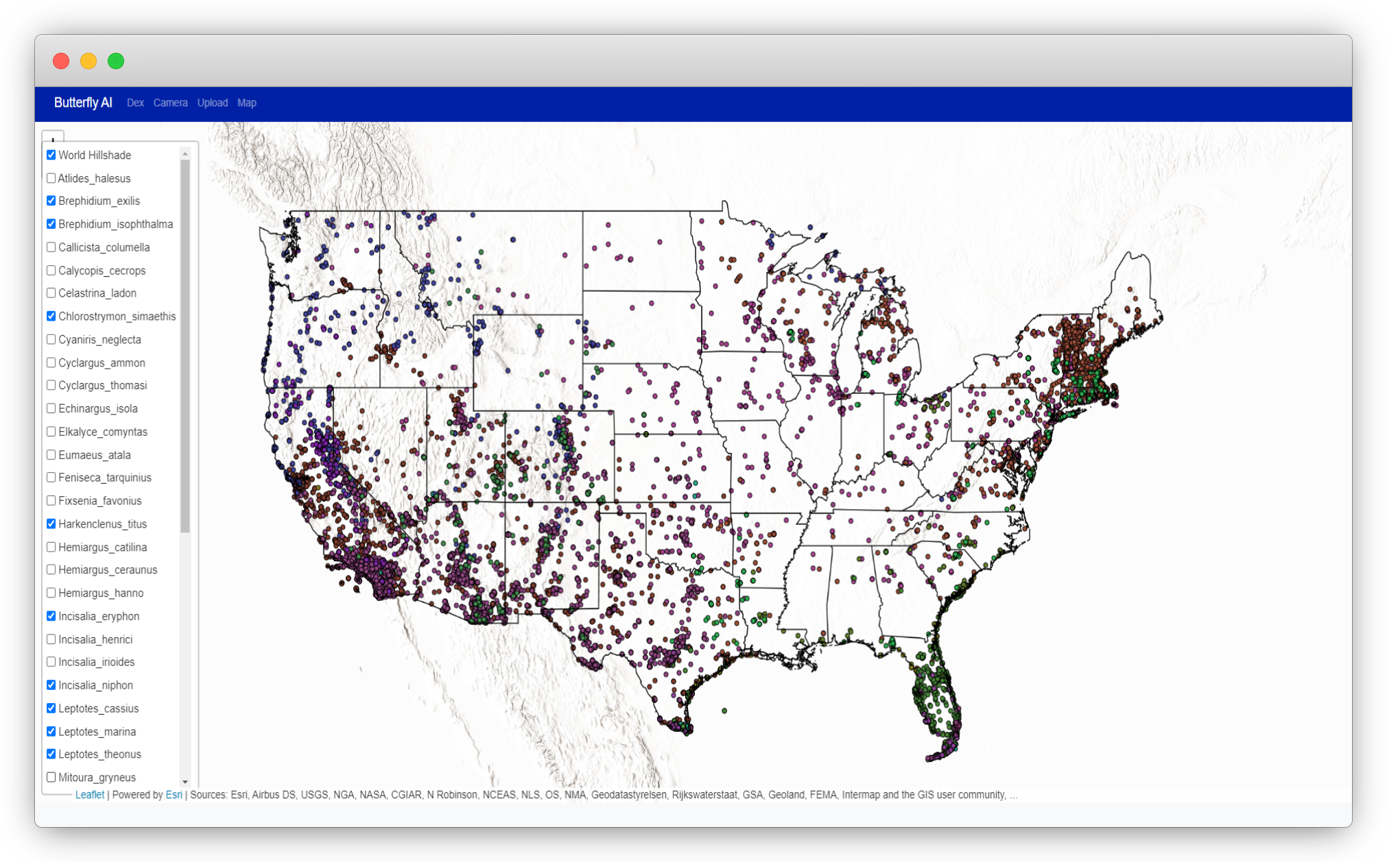This screenshot has width=1387, height=862.
Task: Enable the Atlides_halesus layer checkbox
Action: tap(51, 178)
